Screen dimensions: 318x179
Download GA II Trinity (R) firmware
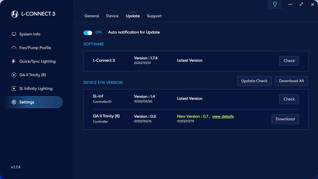285,119
